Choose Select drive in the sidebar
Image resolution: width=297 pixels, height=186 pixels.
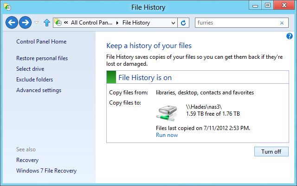pyautogui.click(x=30, y=69)
